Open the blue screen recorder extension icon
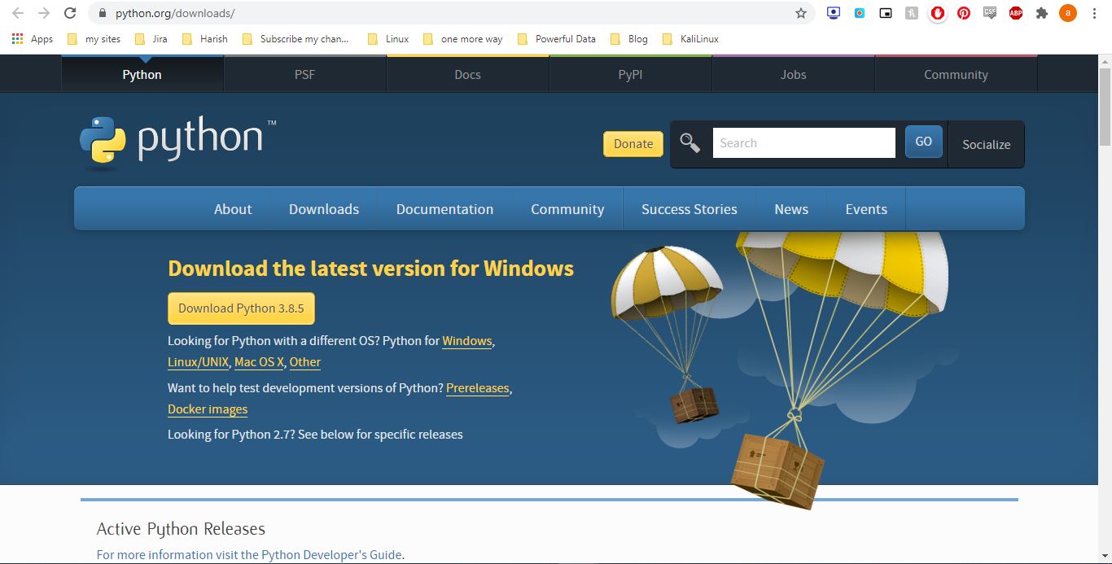 coord(860,13)
